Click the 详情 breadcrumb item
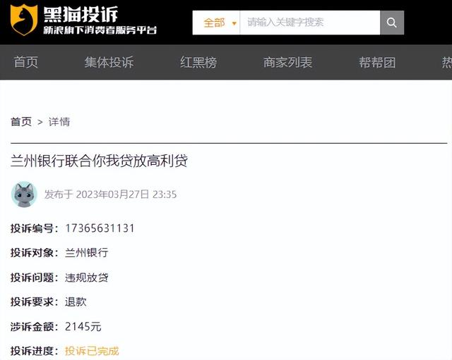This screenshot has width=452, height=360. pos(59,122)
